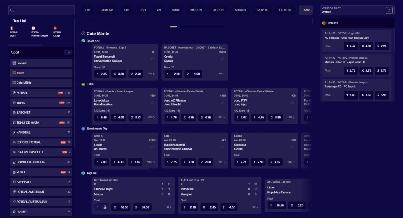This screenshot has height=218, width=403.
Task: Select the +1H time filter
Action: [126, 10]
